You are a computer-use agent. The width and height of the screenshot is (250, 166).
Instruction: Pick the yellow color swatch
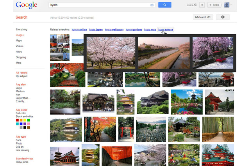tap(25, 120)
